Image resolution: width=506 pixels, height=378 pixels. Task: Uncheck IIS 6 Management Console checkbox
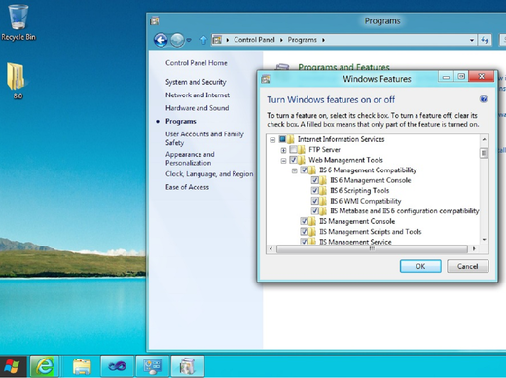(x=315, y=180)
